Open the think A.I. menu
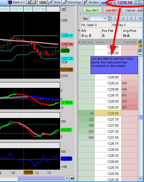Screen dimensions: 144x182 [17, 2]
